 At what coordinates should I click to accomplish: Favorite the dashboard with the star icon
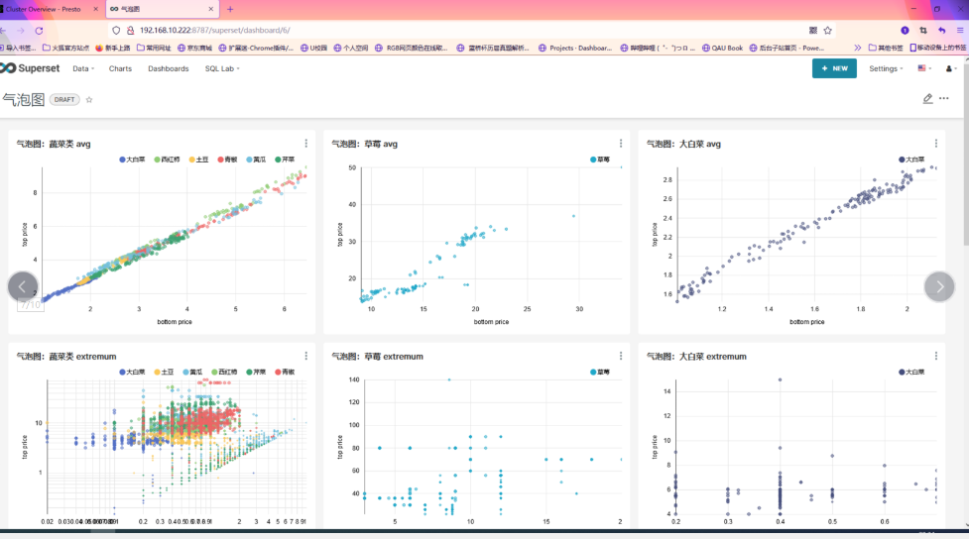pyautogui.click(x=89, y=99)
